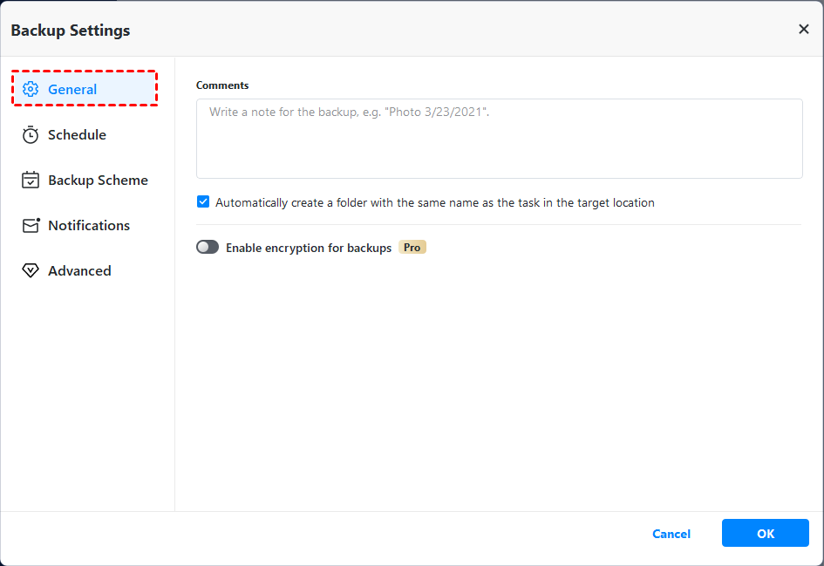824x566 pixels.
Task: Close the Backup Settings dialog
Action: tap(803, 30)
